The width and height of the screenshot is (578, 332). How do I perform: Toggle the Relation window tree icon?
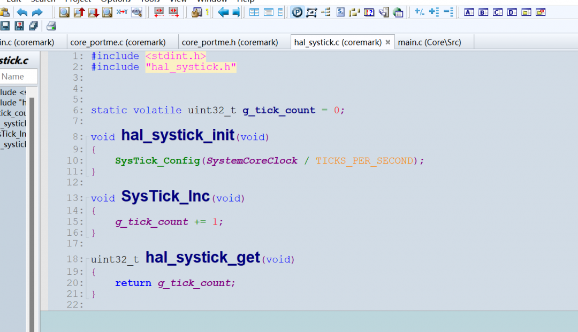(326, 12)
